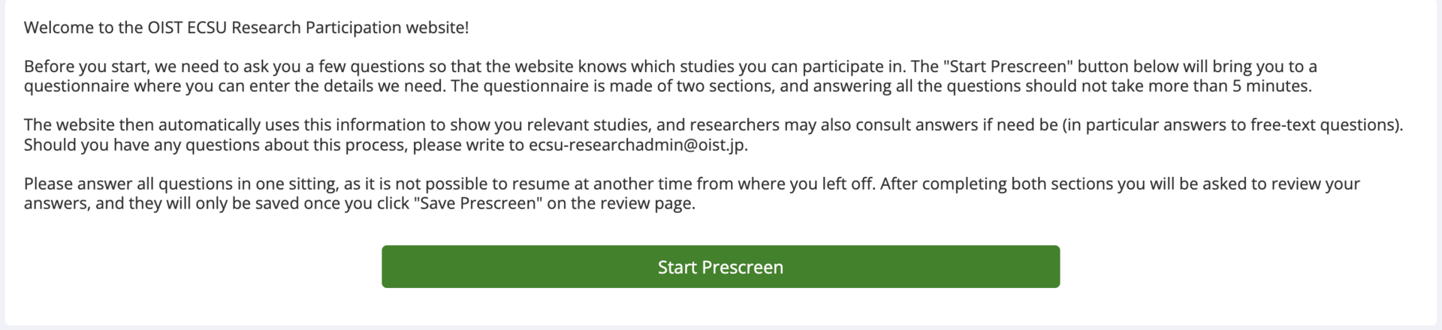Click the words "Research Participation website"
The height and width of the screenshot is (330, 1442).
(x=349, y=28)
